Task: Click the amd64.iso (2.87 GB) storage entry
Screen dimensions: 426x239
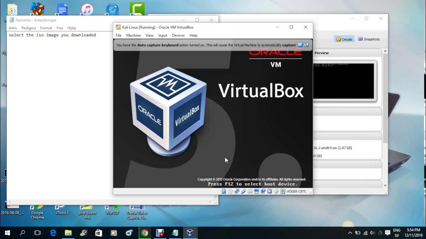Action: tap(332, 148)
